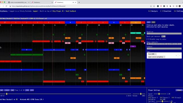
Task: Expand the Tags dropdown arrow
Action: click(x=180, y=56)
